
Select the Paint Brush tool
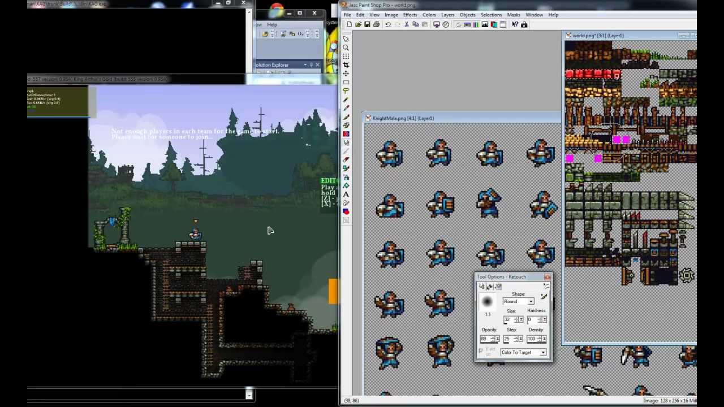346,116
